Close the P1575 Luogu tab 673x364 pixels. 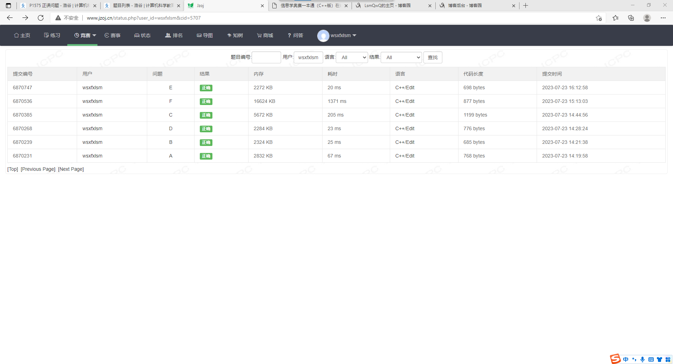(x=95, y=6)
